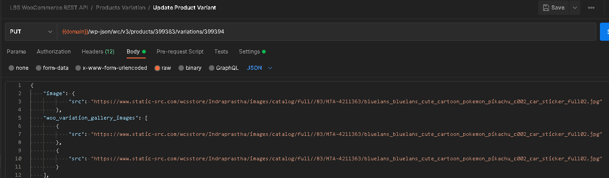Viewport: 609px width, 178px height.
Task: Open the three-dots more actions menu
Action: pyautogui.click(x=591, y=8)
